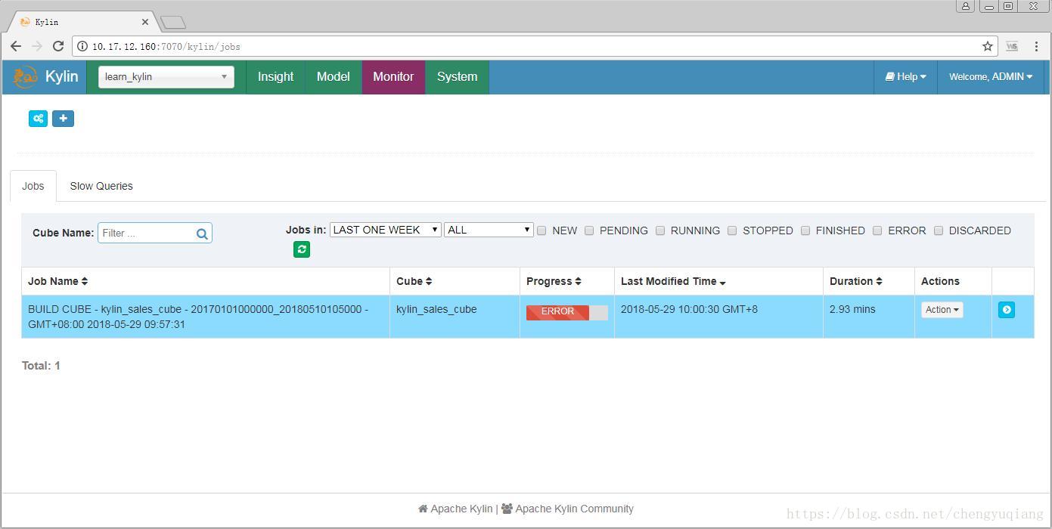The height and width of the screenshot is (529, 1052).
Task: Expand the Help menu
Action: pos(906,76)
